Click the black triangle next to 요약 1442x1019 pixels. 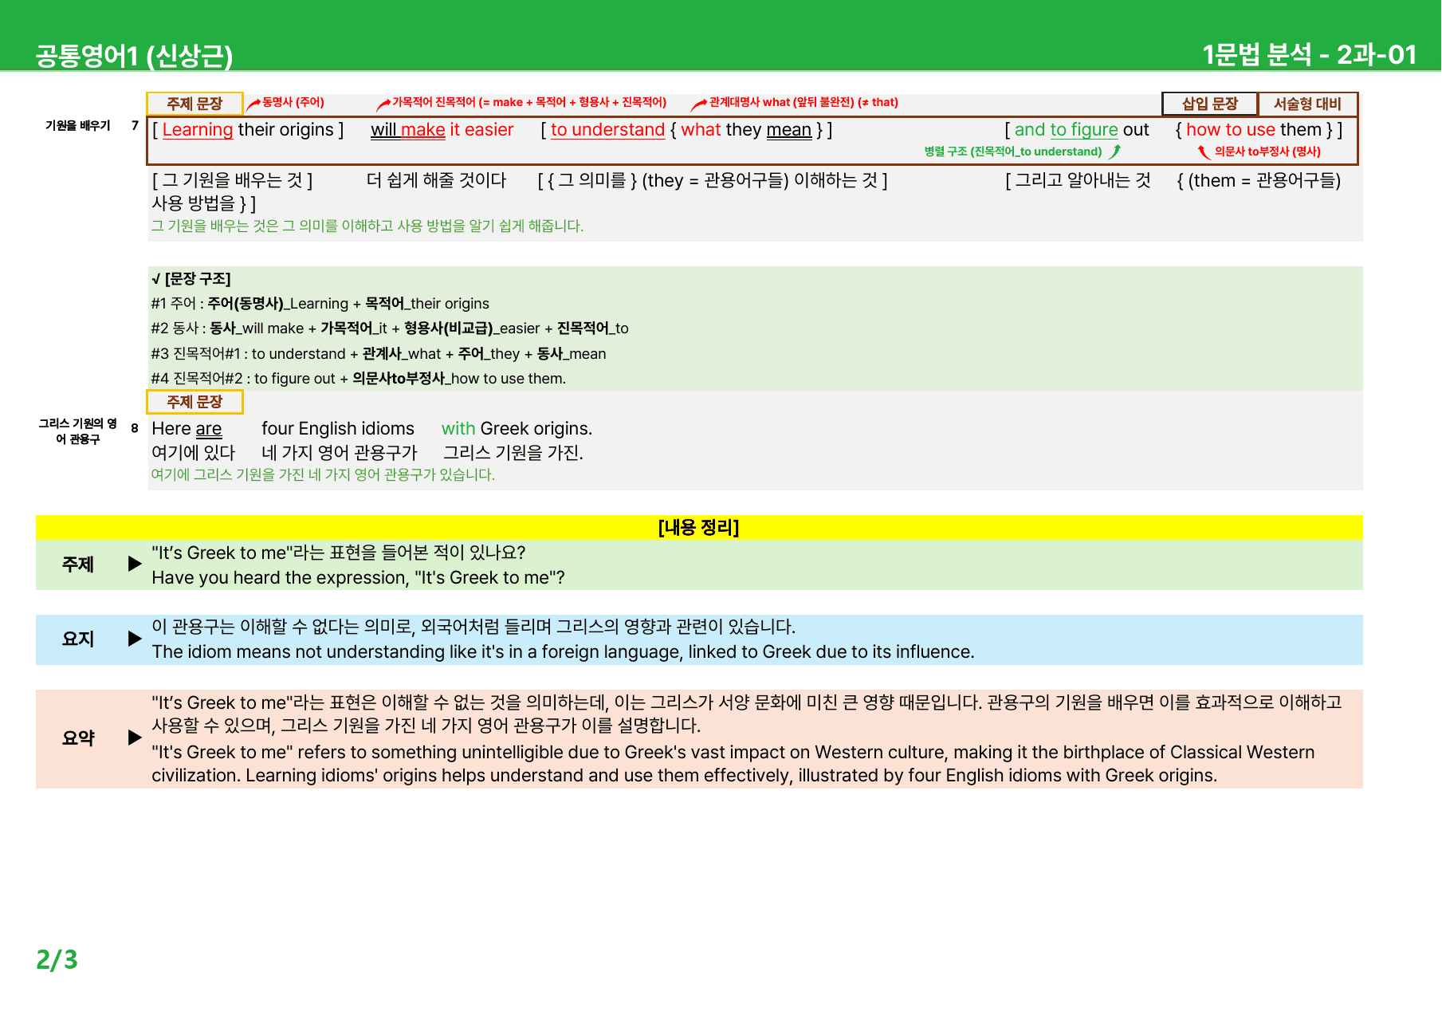coord(135,738)
